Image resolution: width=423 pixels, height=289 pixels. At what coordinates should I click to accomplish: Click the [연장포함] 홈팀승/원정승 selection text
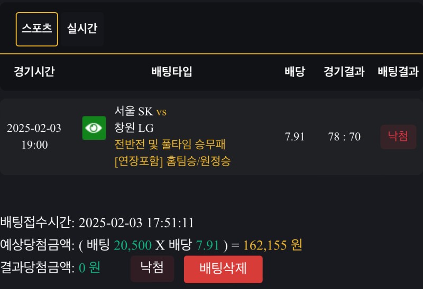[172, 161]
